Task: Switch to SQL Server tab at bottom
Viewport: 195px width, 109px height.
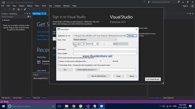Action: pos(6,98)
